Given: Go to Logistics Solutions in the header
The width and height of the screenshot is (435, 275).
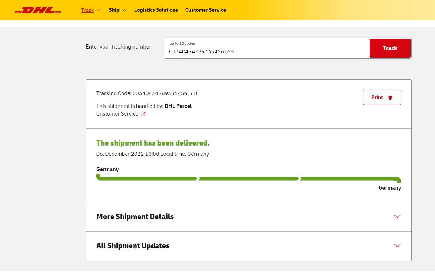Looking at the screenshot, I should point(156,10).
